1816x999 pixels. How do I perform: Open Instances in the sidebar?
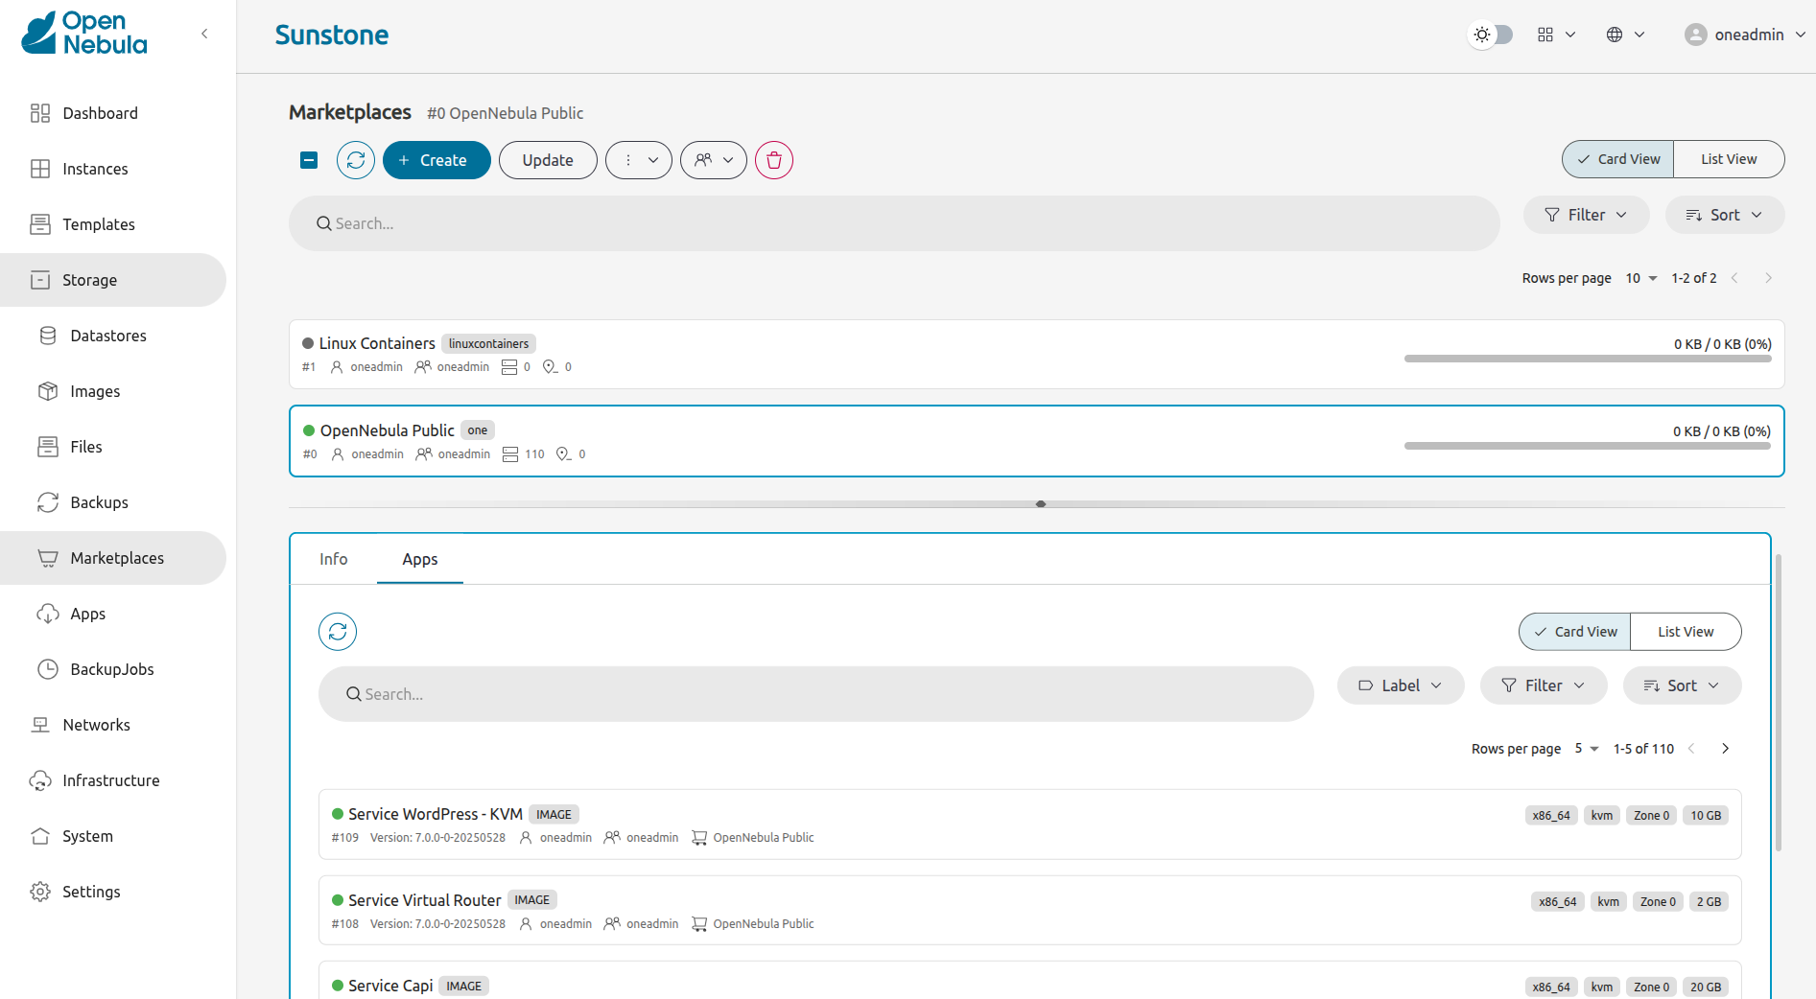[x=113, y=169]
